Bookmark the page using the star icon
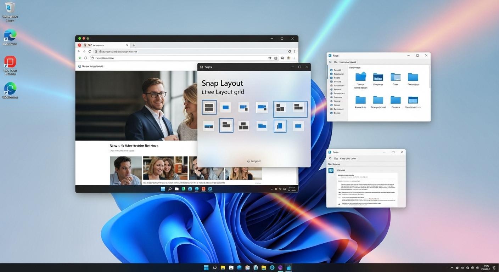This screenshot has height=272, width=499. (x=269, y=58)
